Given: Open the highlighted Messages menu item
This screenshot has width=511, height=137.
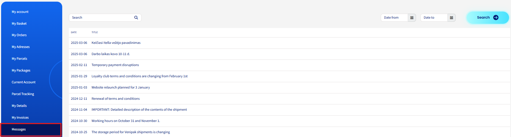Looking at the screenshot, I should [31, 129].
